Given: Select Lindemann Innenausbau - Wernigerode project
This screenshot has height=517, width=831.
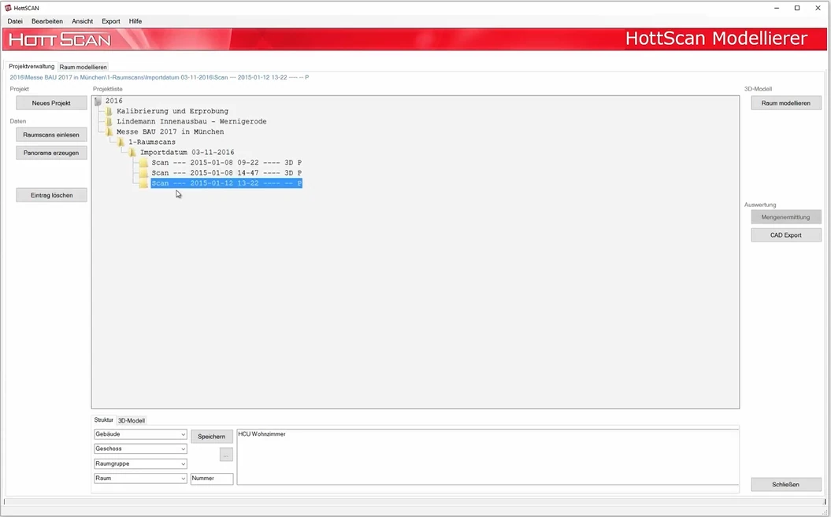Looking at the screenshot, I should [192, 121].
